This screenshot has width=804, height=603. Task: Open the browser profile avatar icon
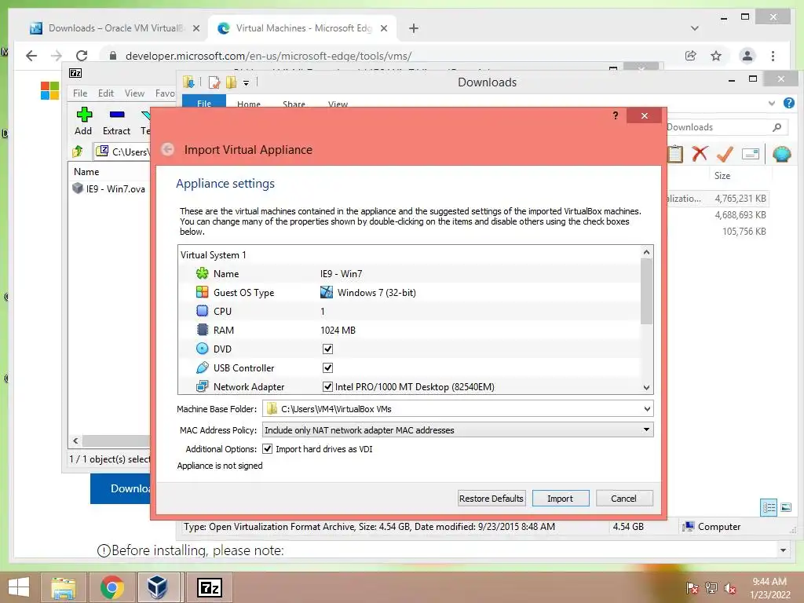(x=747, y=56)
